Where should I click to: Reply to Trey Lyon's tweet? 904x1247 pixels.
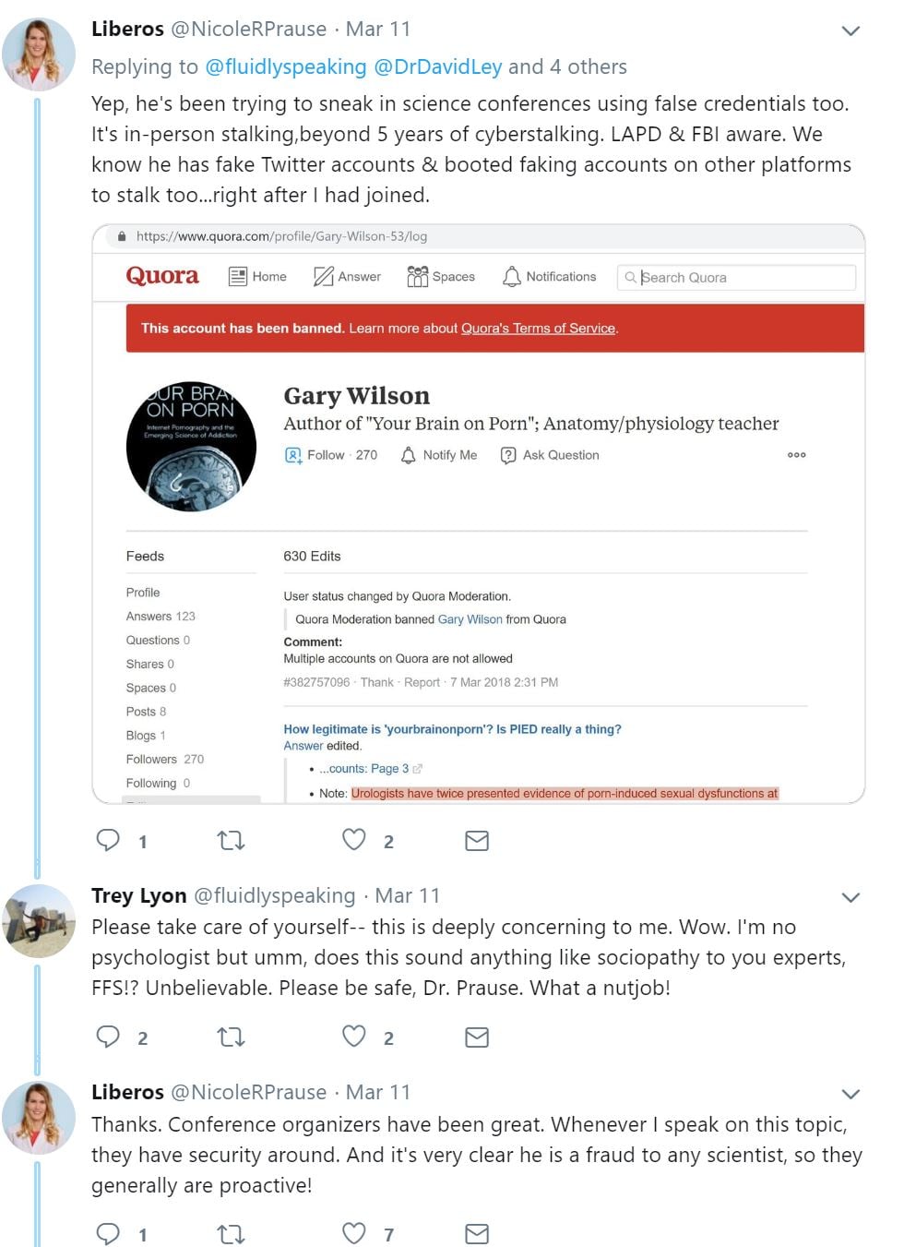[109, 1037]
